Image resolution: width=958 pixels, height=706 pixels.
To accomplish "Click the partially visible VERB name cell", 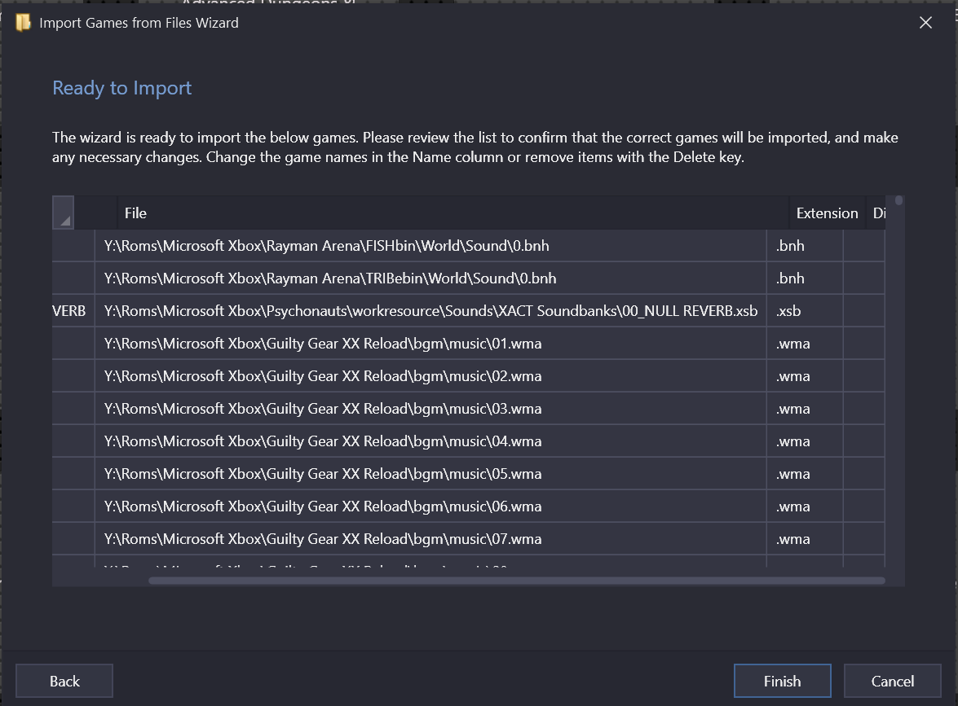I will coord(73,311).
